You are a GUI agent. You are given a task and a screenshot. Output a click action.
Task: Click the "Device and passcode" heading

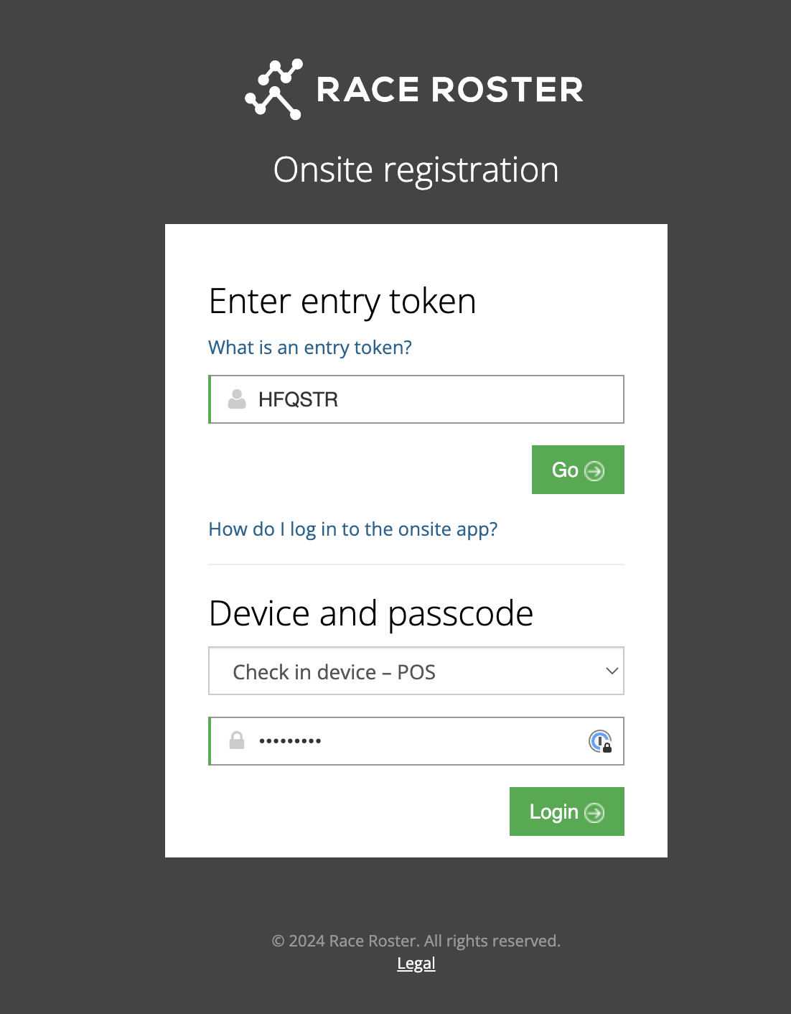[x=371, y=613]
